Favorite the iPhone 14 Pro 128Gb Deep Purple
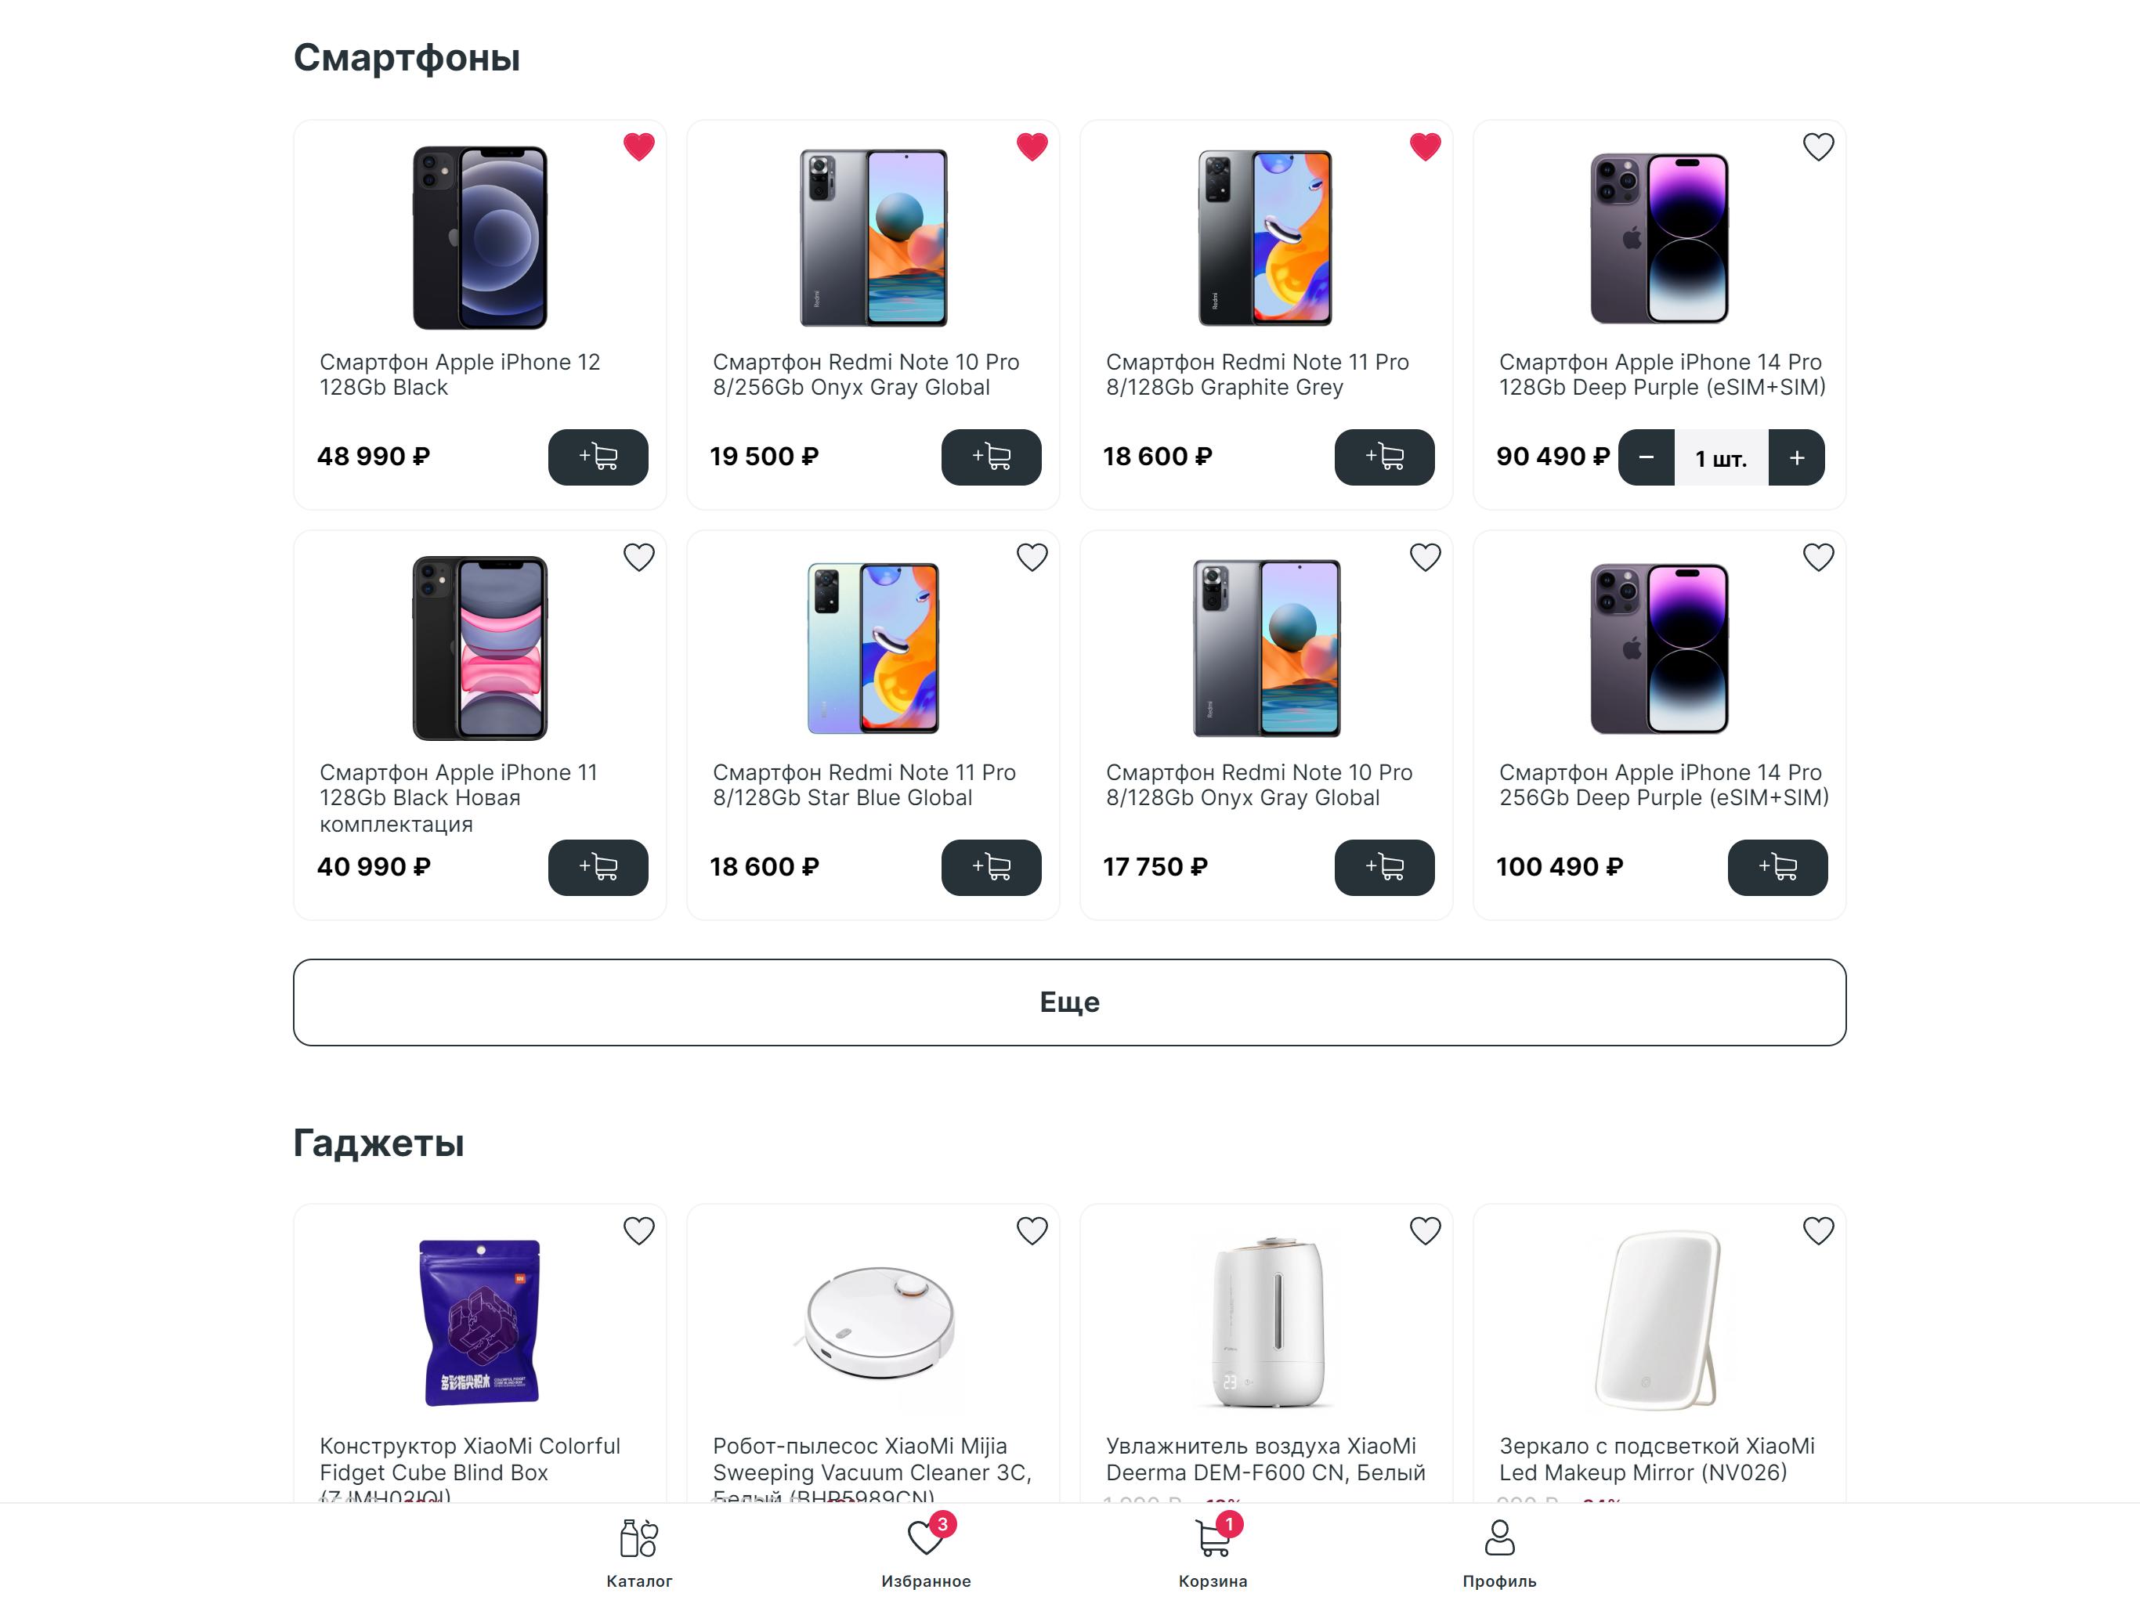Screen dimensions: 2140x1604 point(1818,147)
